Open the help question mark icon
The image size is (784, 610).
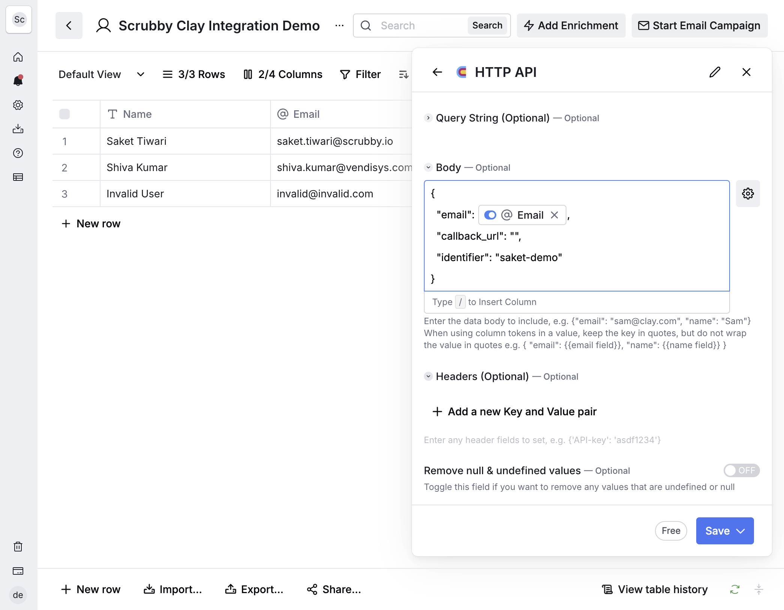[18, 153]
